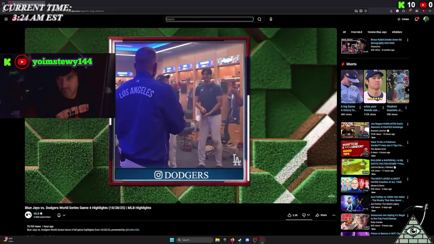
Task: Show next Shorts with the arrow
Action: [408, 90]
